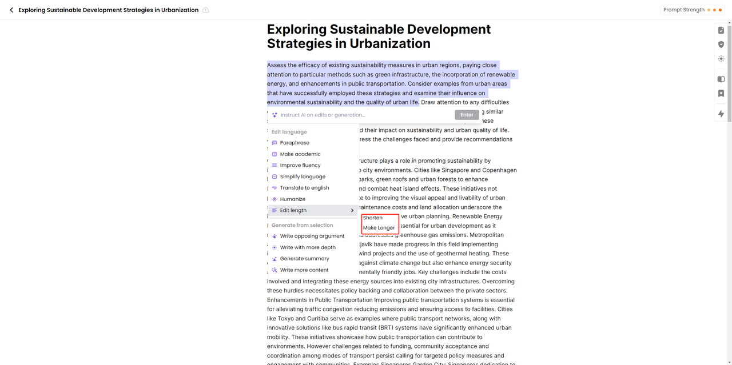The width and height of the screenshot is (732, 365).
Task: Choose Make Longer in the submenu
Action: 379,228
